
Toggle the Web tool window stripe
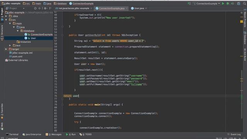(2, 126)
